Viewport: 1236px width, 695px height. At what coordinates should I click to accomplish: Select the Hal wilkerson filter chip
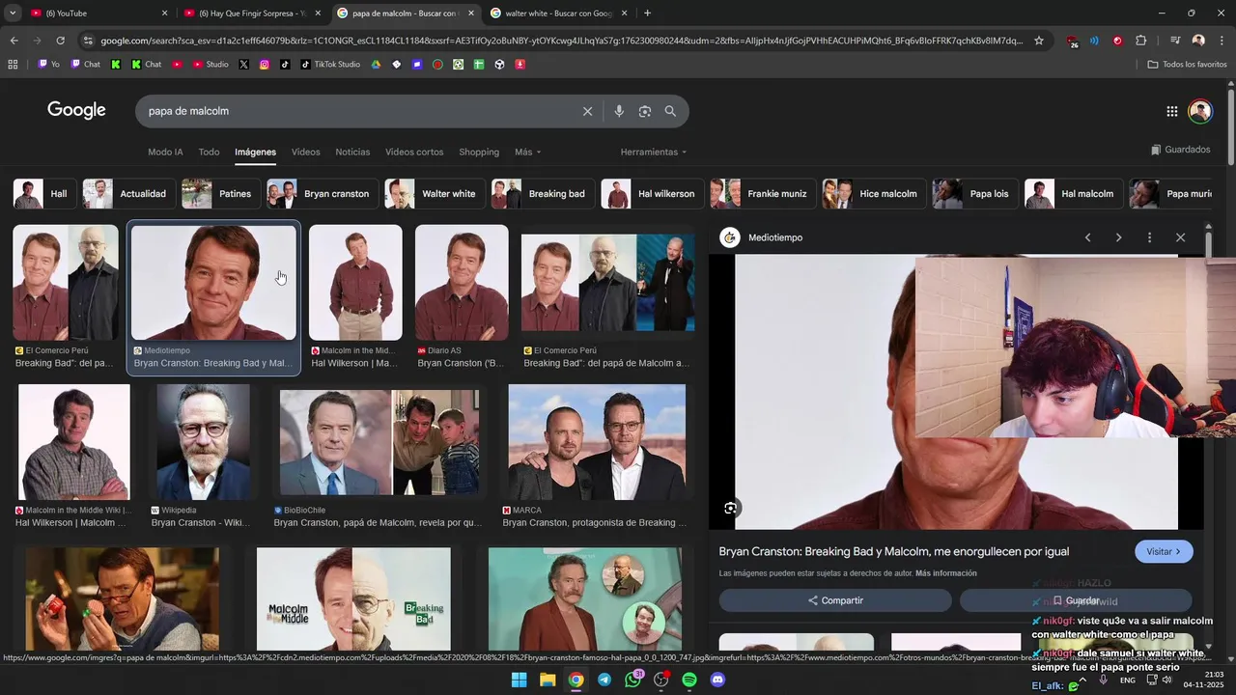[652, 194]
